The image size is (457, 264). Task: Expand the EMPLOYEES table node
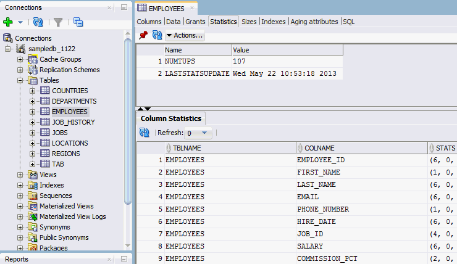(32, 112)
